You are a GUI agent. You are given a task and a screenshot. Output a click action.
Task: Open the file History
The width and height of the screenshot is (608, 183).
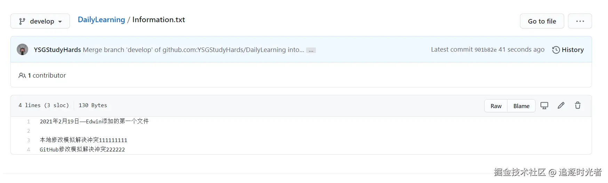click(568, 50)
